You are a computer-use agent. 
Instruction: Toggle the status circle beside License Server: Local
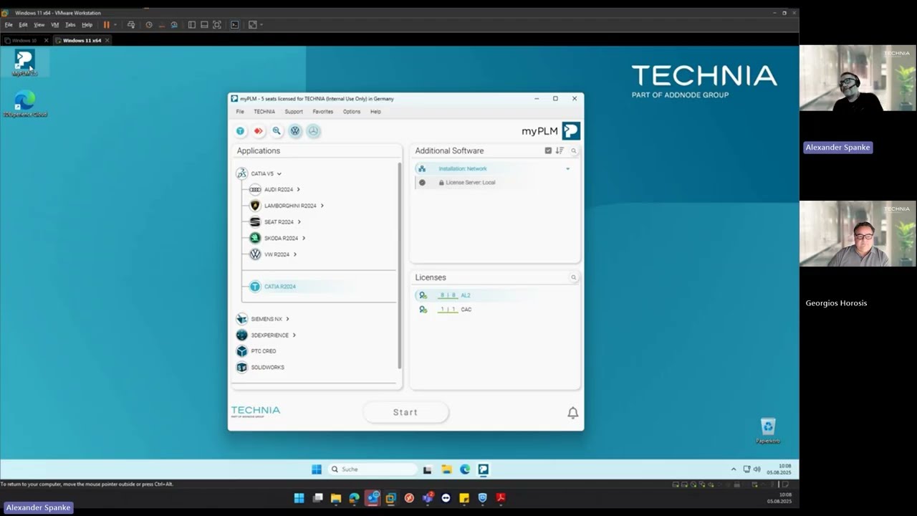pos(422,182)
